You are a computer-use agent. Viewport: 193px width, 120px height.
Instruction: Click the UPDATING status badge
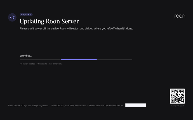click(26, 15)
